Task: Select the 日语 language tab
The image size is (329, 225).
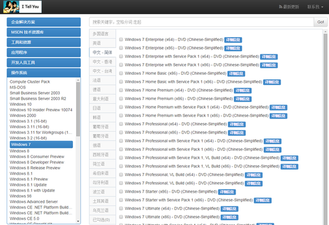Action: click(102, 108)
